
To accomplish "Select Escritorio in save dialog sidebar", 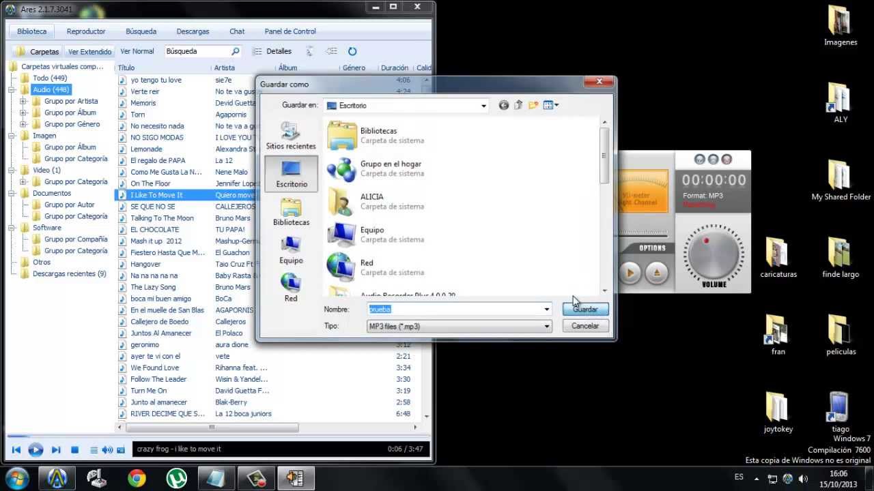I will [x=291, y=174].
